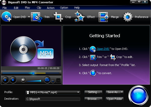Adjust the volume slider
Image resolution: width=151 pixels, height=107 pixels.
34,81
